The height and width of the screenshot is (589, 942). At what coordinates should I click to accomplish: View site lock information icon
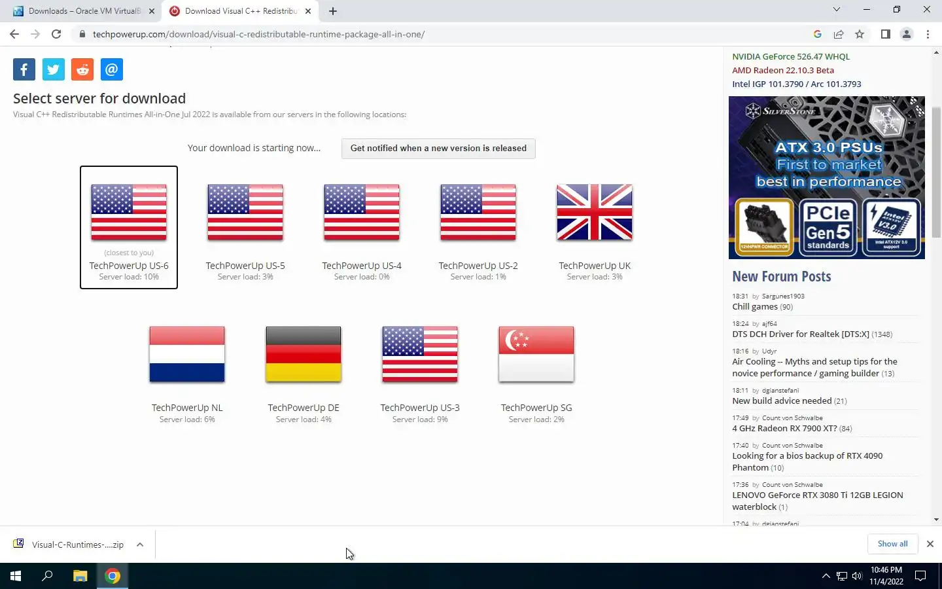click(82, 34)
